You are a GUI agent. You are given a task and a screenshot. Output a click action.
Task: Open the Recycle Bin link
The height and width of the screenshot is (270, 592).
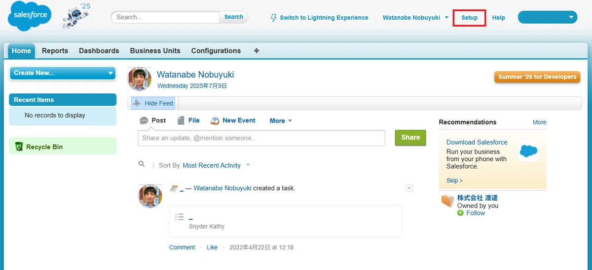(x=44, y=147)
